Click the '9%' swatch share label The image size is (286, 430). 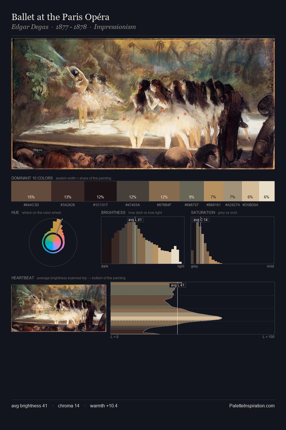coord(192,197)
